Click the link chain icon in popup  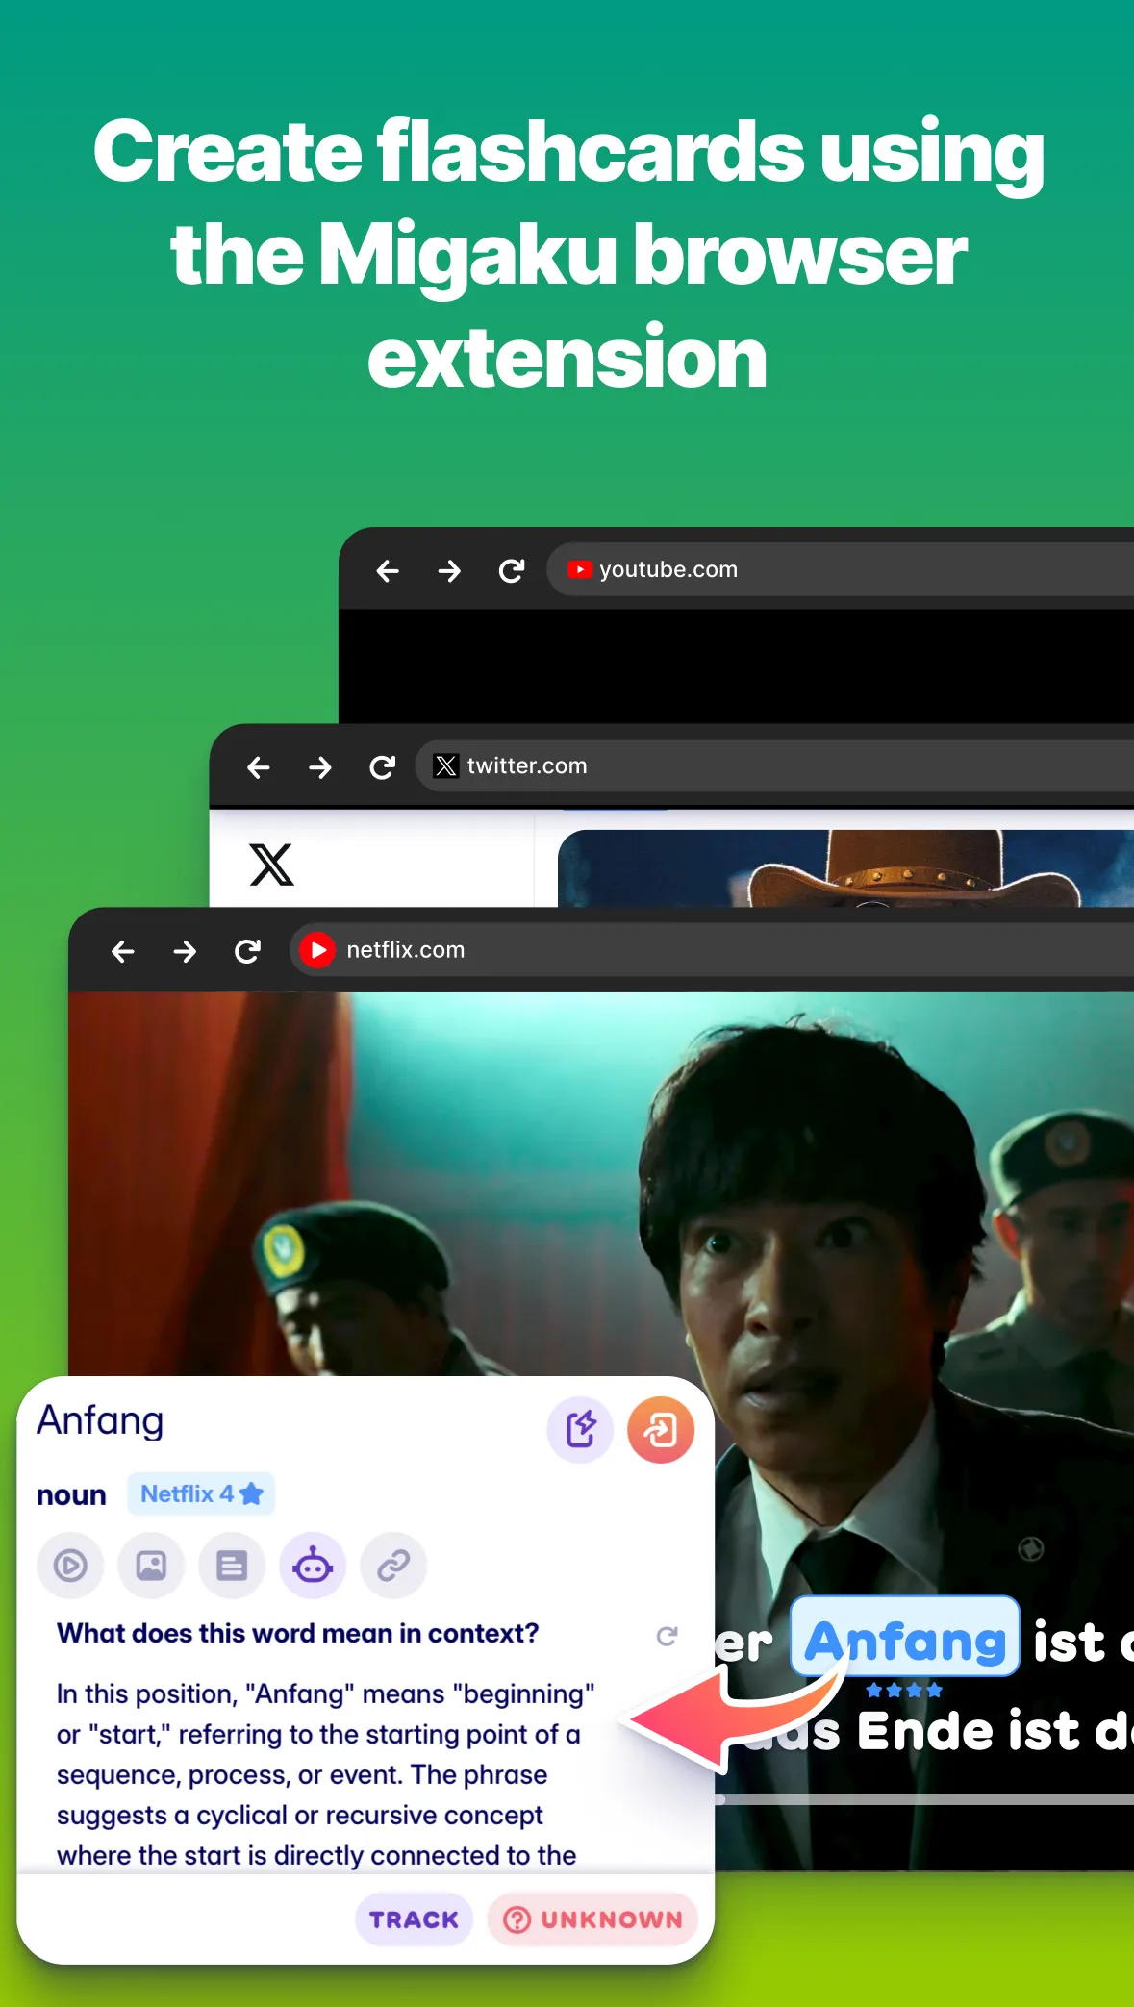(x=393, y=1566)
